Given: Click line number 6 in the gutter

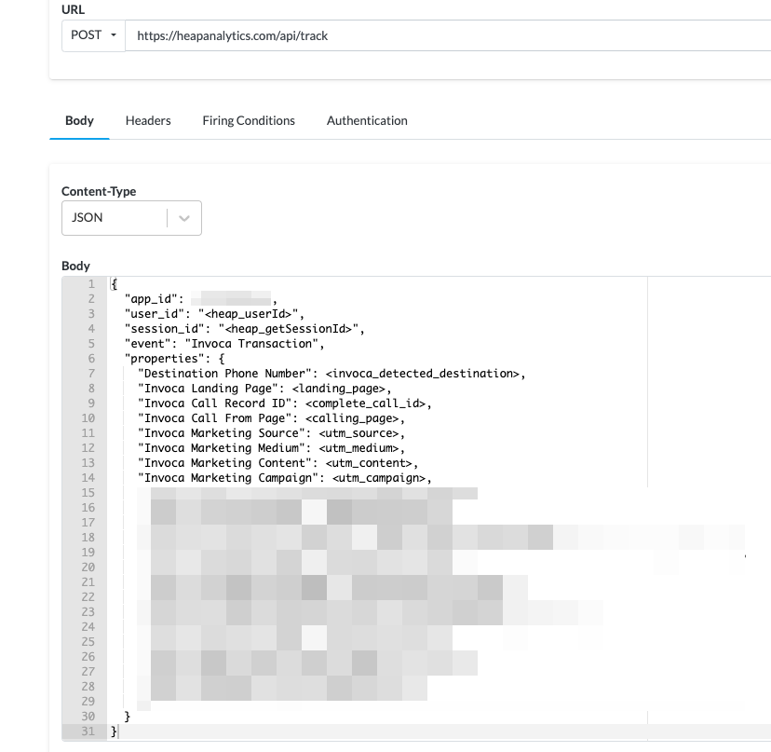Looking at the screenshot, I should tap(91, 359).
